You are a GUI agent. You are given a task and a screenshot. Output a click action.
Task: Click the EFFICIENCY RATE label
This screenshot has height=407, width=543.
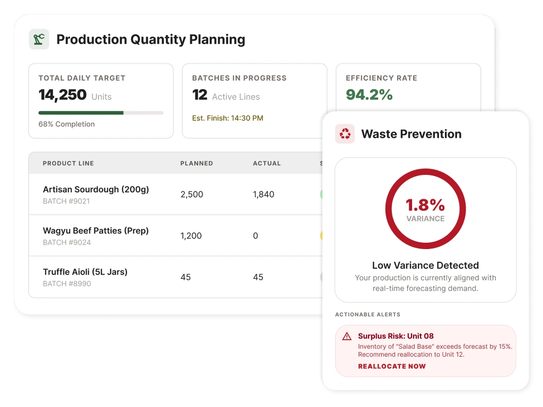click(381, 78)
